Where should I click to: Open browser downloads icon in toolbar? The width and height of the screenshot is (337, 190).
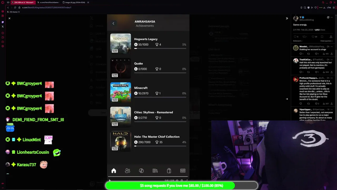tap(324, 8)
